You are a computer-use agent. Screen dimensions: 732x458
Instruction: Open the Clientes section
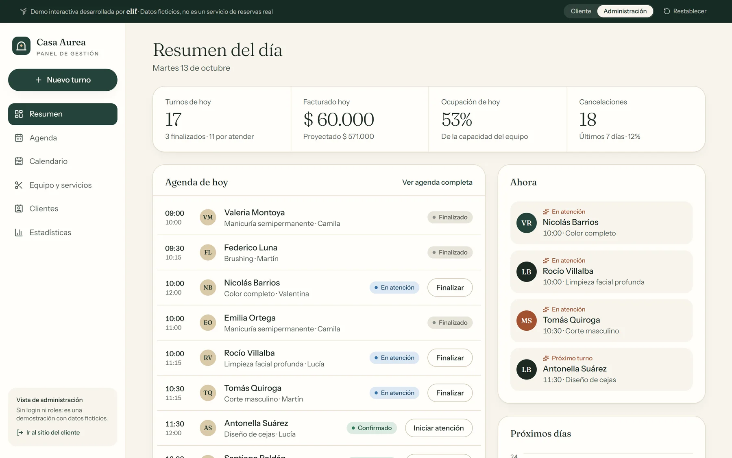[x=63, y=209]
